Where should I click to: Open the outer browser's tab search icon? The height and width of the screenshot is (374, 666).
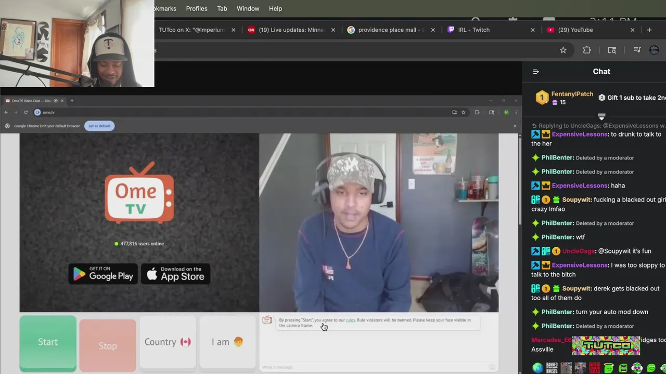coord(612,50)
